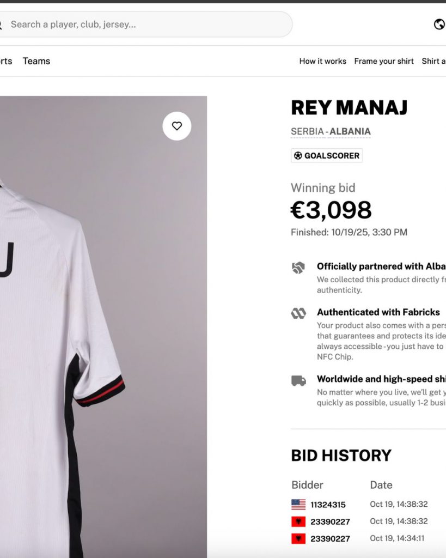Screen dimensions: 446x558
Task: Click the US flag next to bidder 11324315
Action: pos(298,505)
